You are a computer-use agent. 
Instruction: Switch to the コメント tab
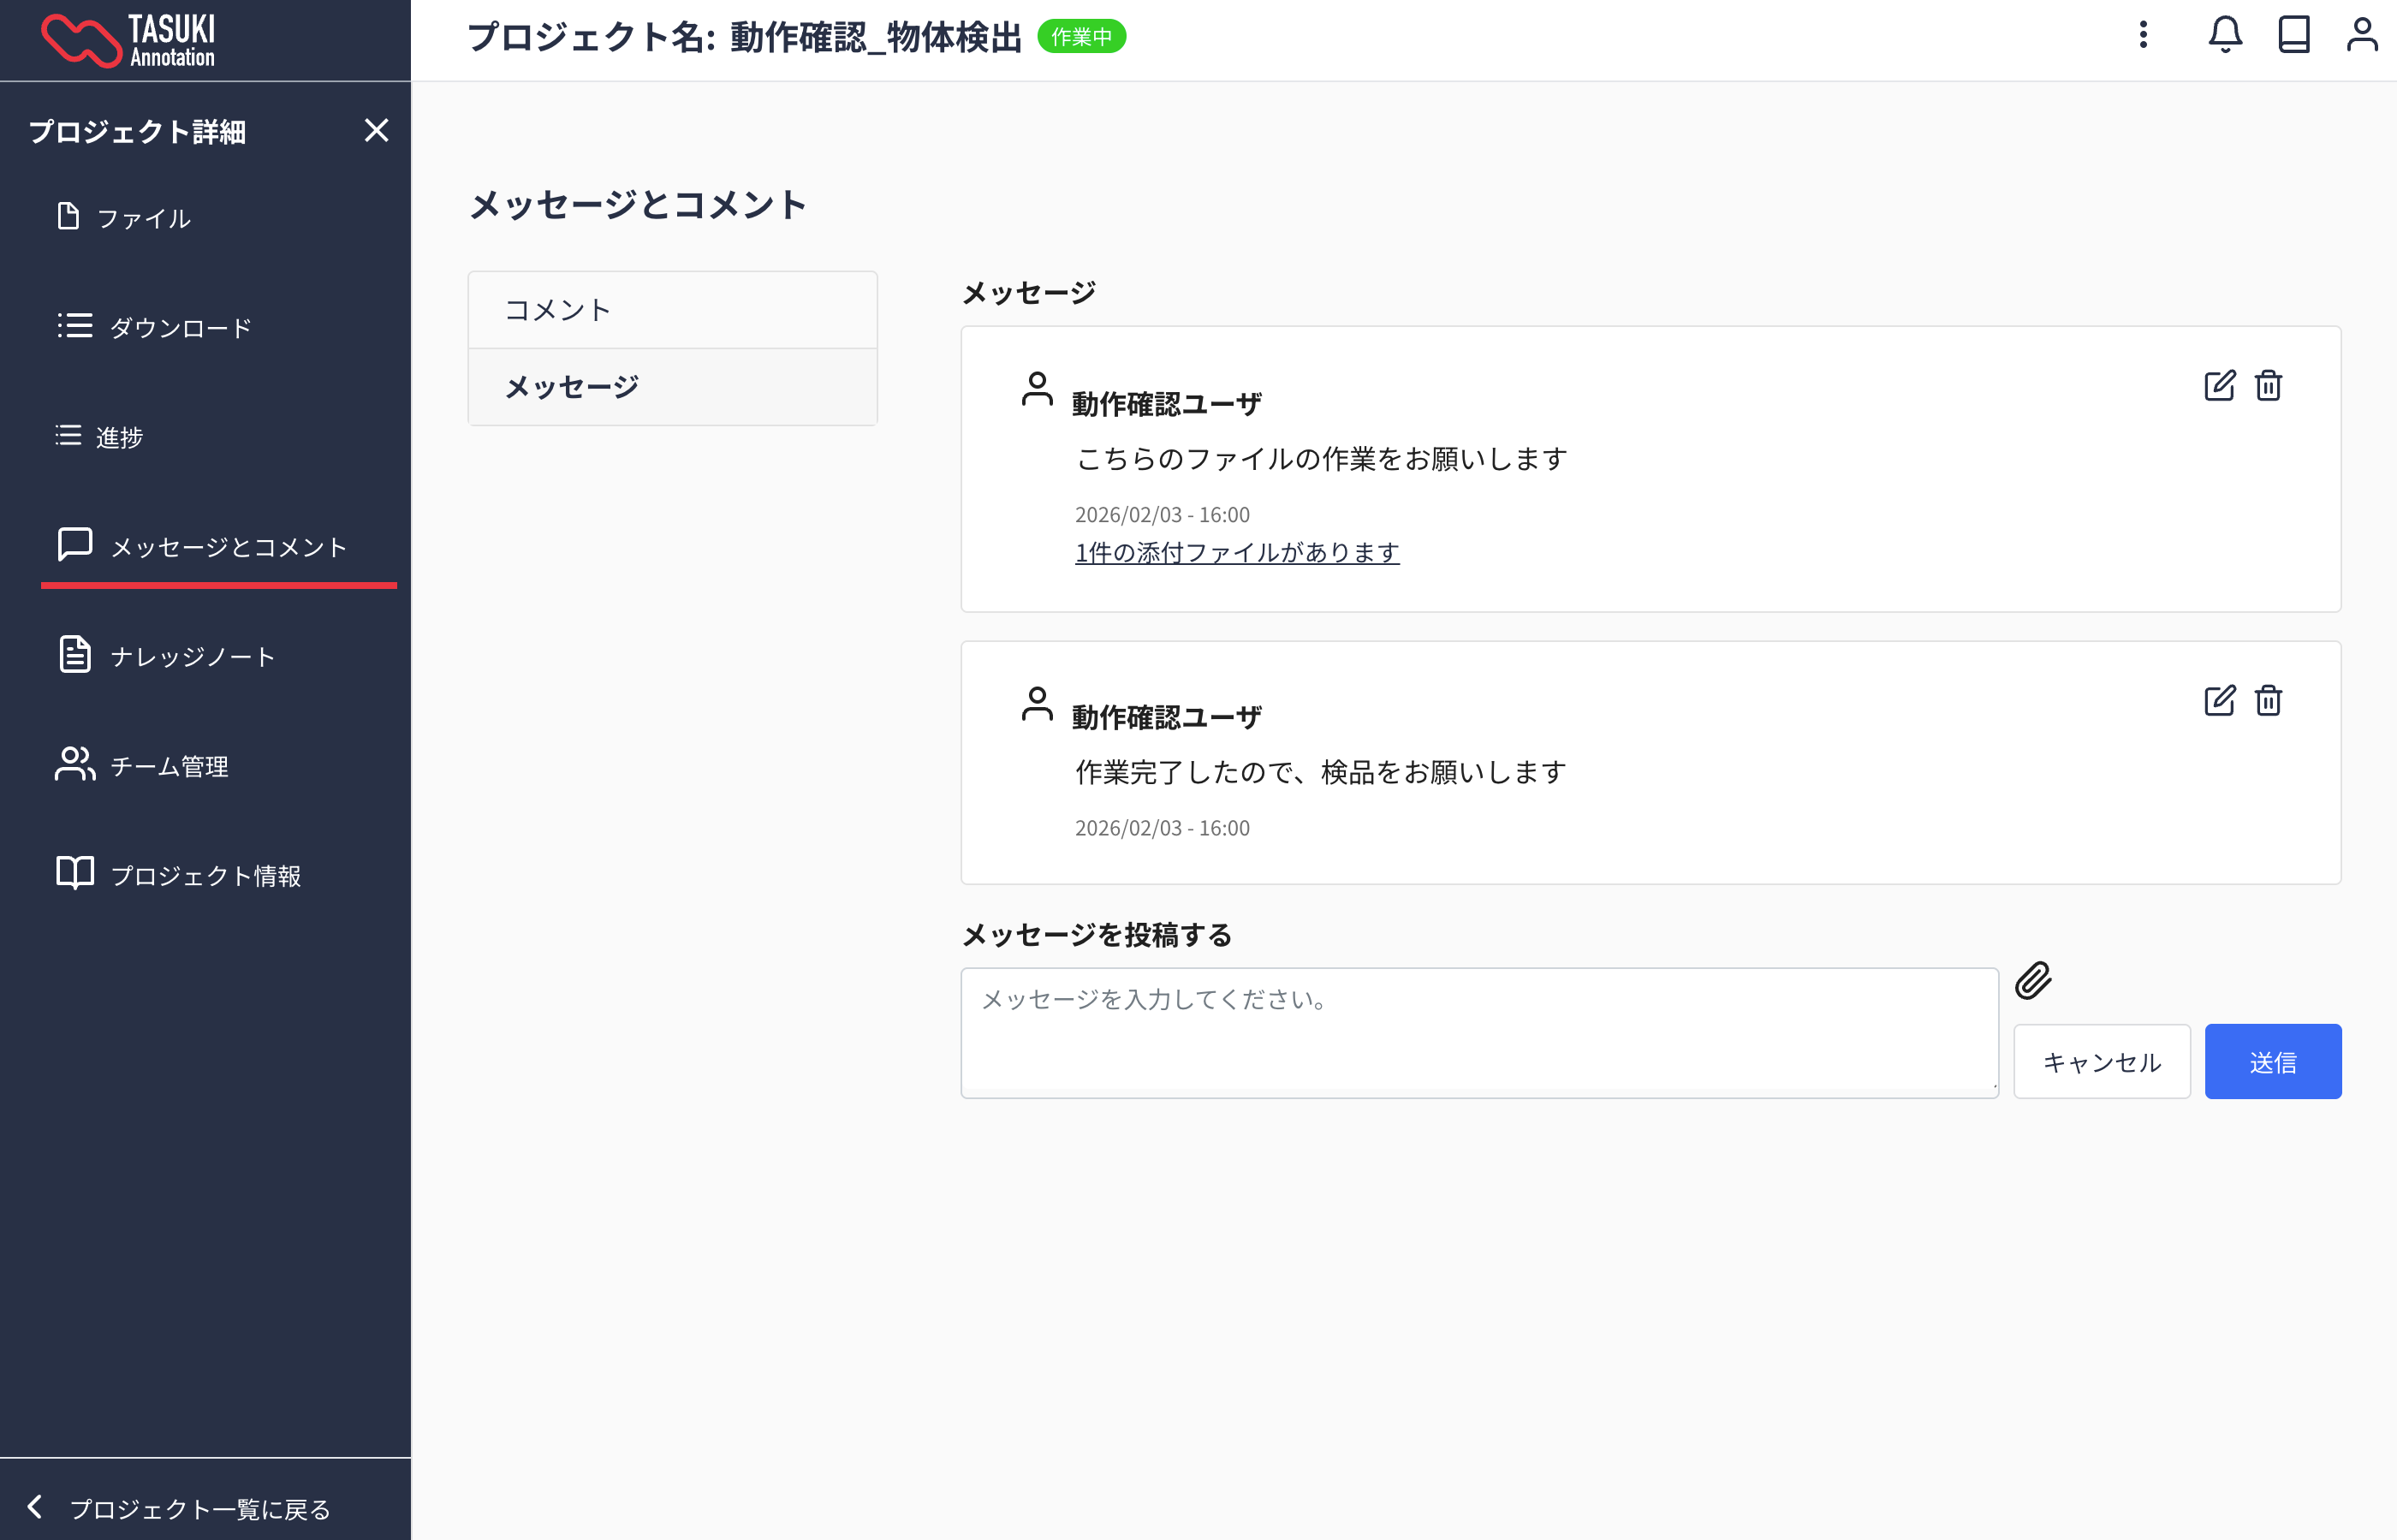tap(557, 309)
